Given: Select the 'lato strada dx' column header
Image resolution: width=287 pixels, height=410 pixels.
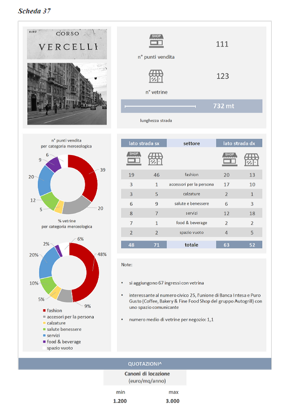Looking at the screenshot, I should 239,143.
